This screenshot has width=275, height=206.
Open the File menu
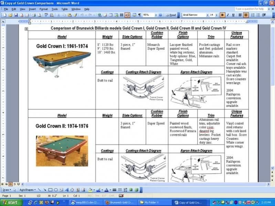pyautogui.click(x=6, y=9)
